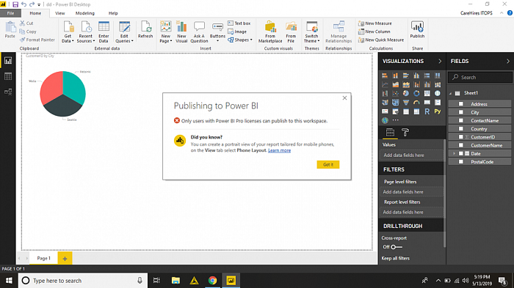Expand the Date field hierarchy
The width and height of the screenshot is (514, 288).
454,153
